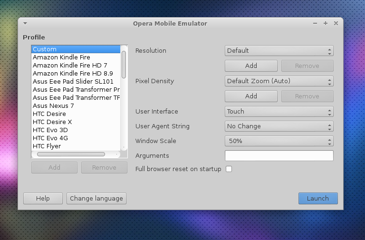Enable Full browser reset on startup
Viewport: 365px width, 240px height.
(229, 169)
